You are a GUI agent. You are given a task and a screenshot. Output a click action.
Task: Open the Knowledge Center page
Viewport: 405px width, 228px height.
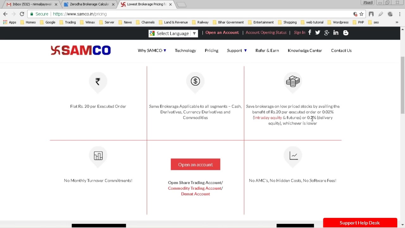pyautogui.click(x=305, y=50)
